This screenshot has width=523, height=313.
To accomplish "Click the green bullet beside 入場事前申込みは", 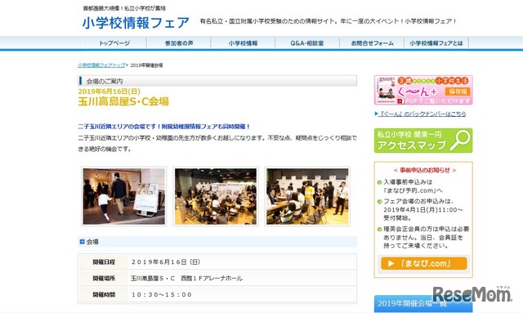I will tap(379, 182).
